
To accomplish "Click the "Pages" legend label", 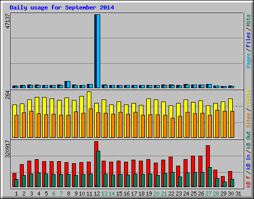I will (248, 61).
